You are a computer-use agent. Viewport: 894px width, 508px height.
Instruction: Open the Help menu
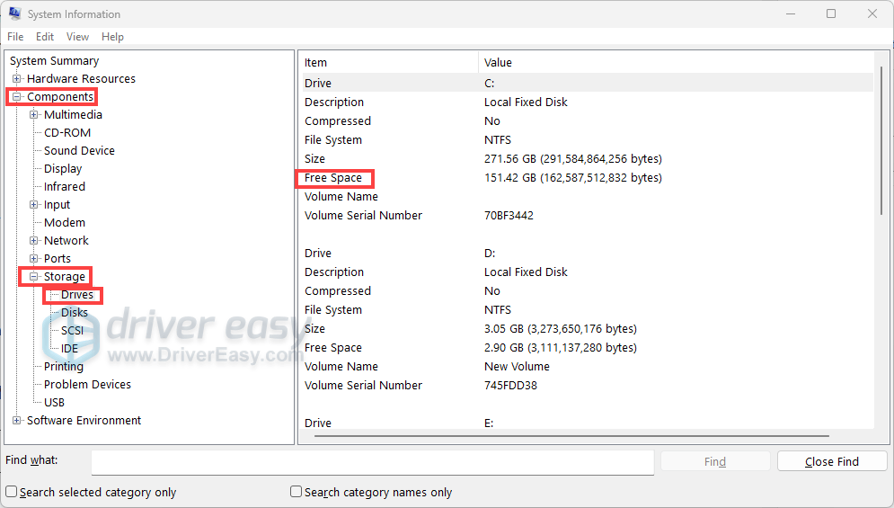point(112,37)
